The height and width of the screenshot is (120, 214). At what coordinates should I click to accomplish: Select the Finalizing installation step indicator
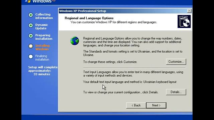(31, 56)
